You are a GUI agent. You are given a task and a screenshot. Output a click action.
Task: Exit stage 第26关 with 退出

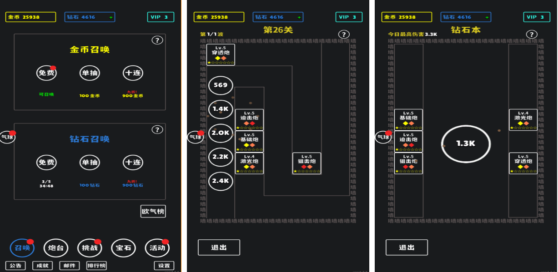point(219,247)
